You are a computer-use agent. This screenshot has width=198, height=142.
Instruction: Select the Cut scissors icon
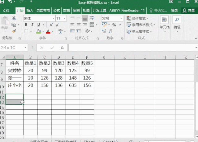tap(14, 18)
